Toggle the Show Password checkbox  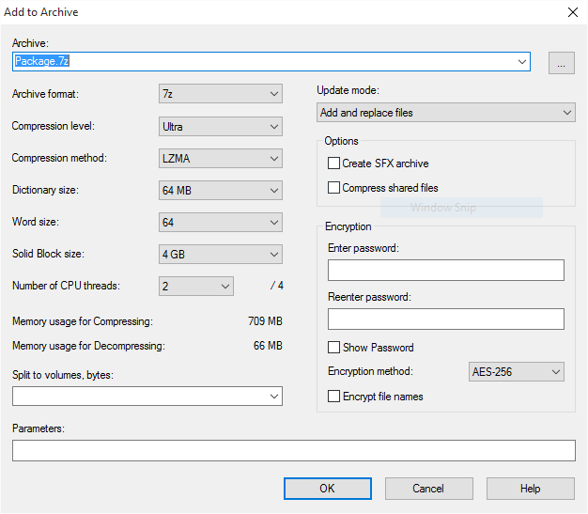333,348
